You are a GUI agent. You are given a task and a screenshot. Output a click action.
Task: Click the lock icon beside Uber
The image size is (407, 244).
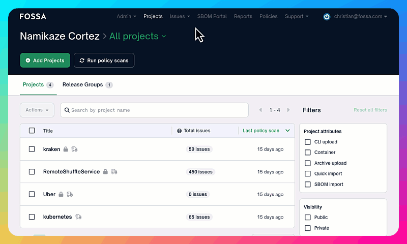click(x=61, y=194)
